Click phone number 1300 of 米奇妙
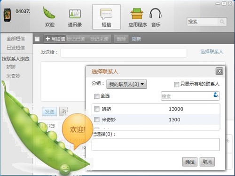Viewport: 235px width, 176px height. click(x=174, y=120)
